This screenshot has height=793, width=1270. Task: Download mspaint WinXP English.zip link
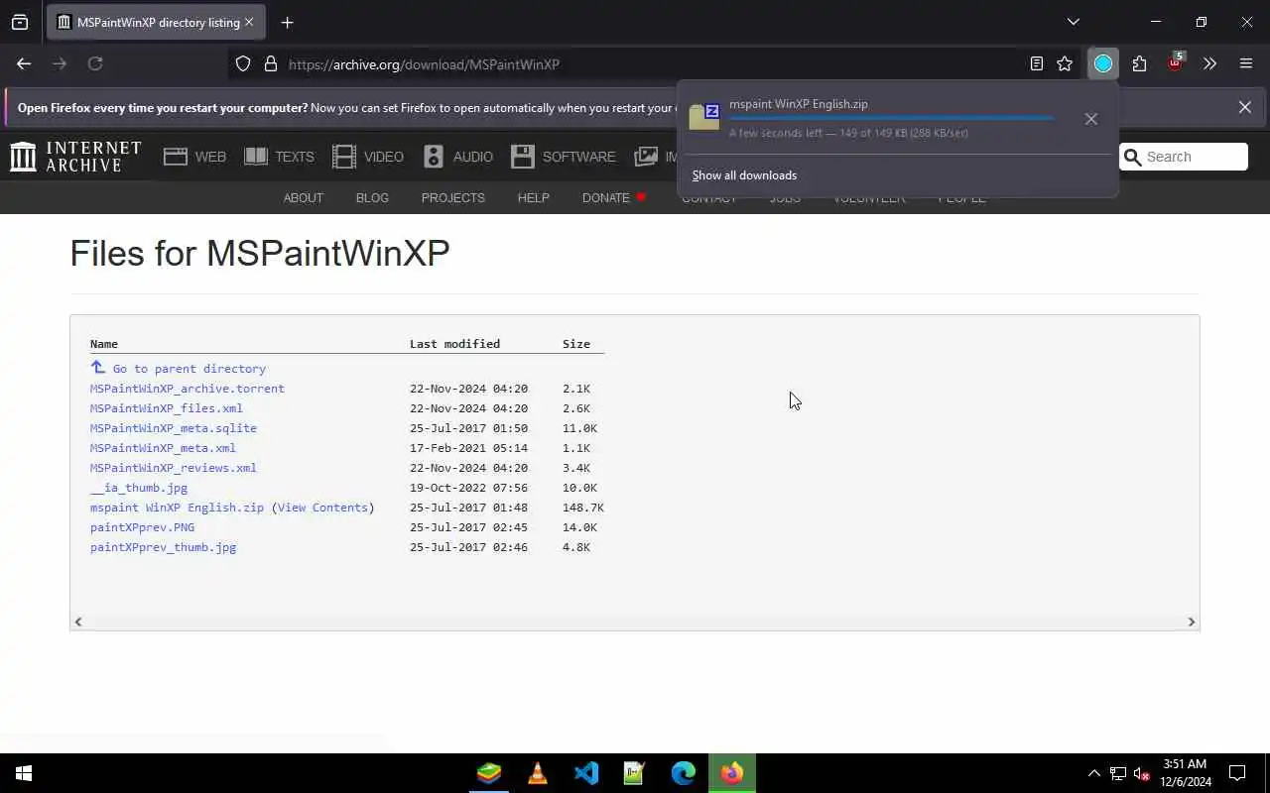tap(177, 508)
